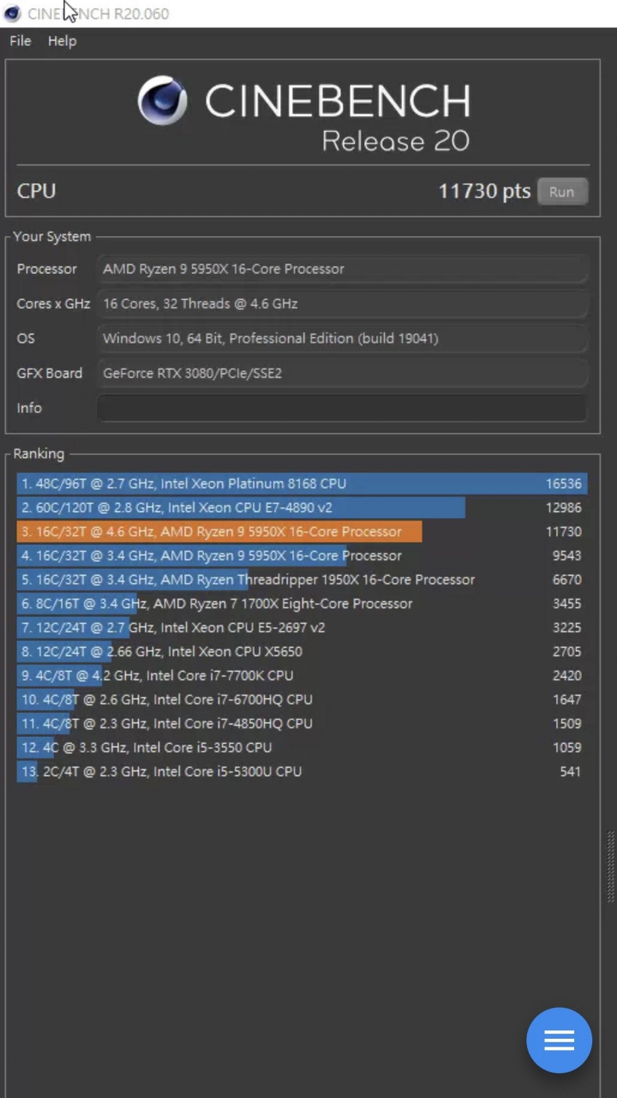Select the 3.4 GHz Ryzen 9 5950X ranking row
The height and width of the screenshot is (1098, 617).
(x=302, y=555)
